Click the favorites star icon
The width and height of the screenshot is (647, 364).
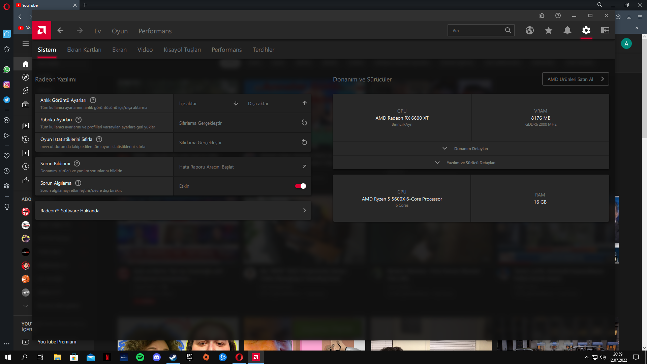click(x=549, y=31)
